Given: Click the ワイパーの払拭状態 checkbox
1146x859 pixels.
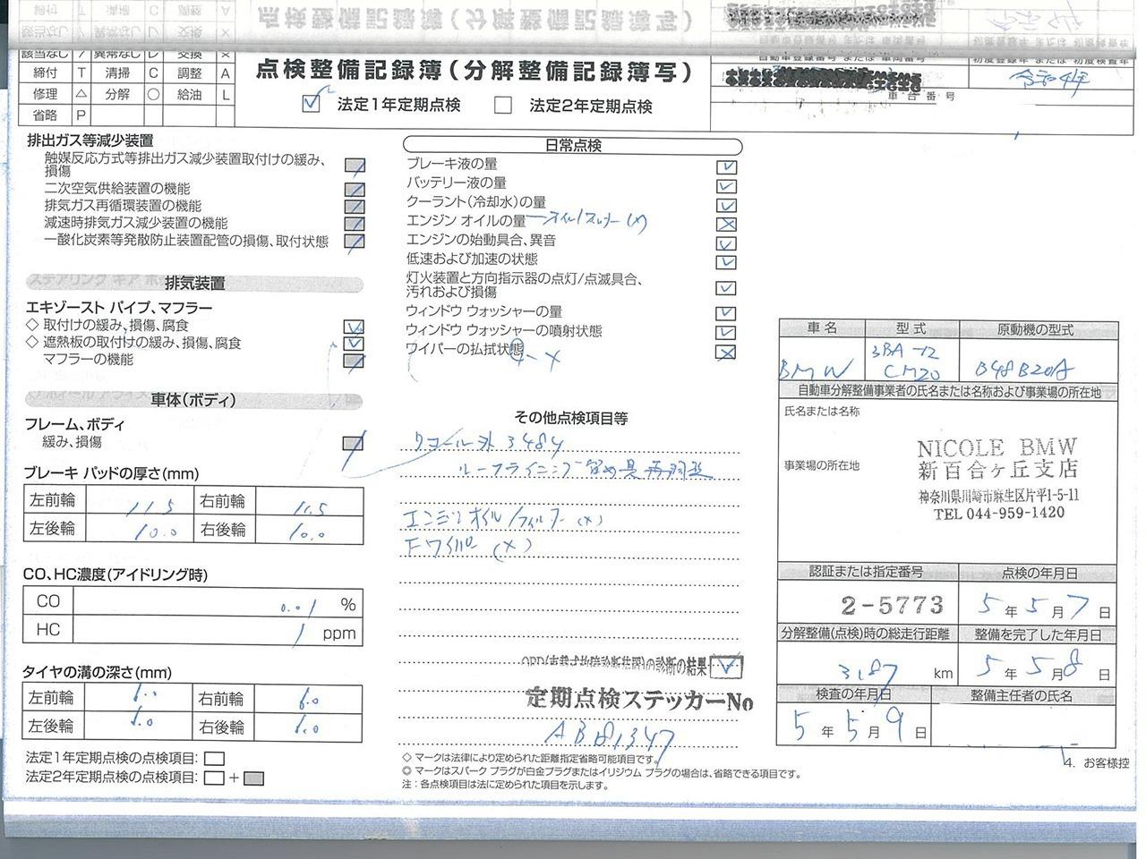Looking at the screenshot, I should pyautogui.click(x=726, y=352).
